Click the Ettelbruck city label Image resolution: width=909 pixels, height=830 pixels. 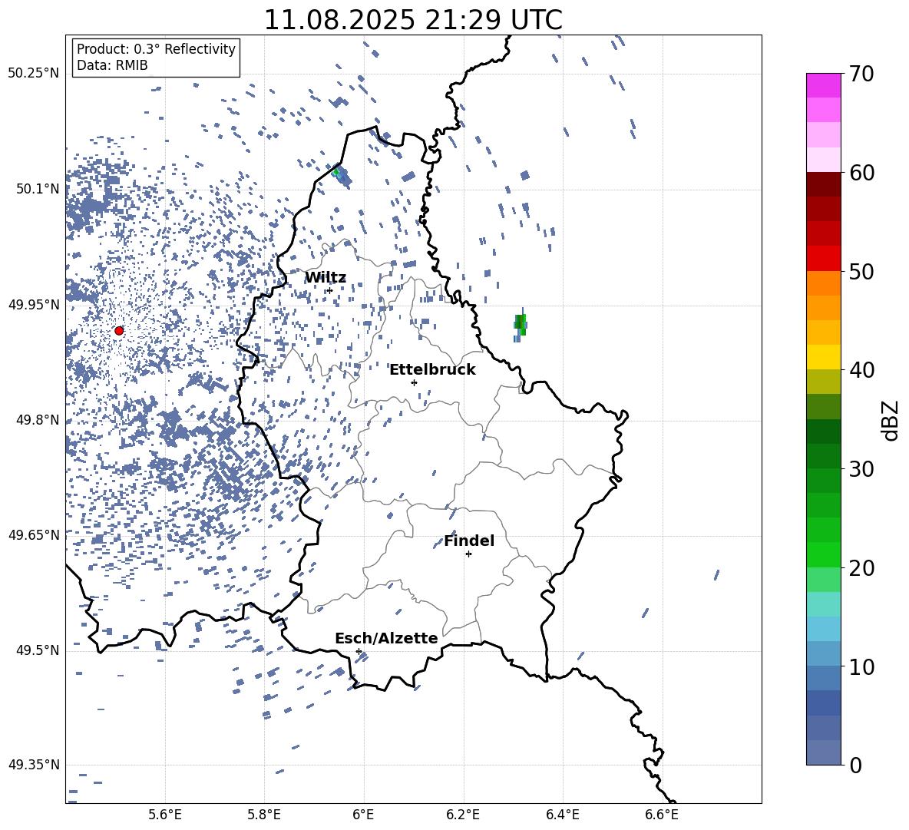(x=432, y=370)
